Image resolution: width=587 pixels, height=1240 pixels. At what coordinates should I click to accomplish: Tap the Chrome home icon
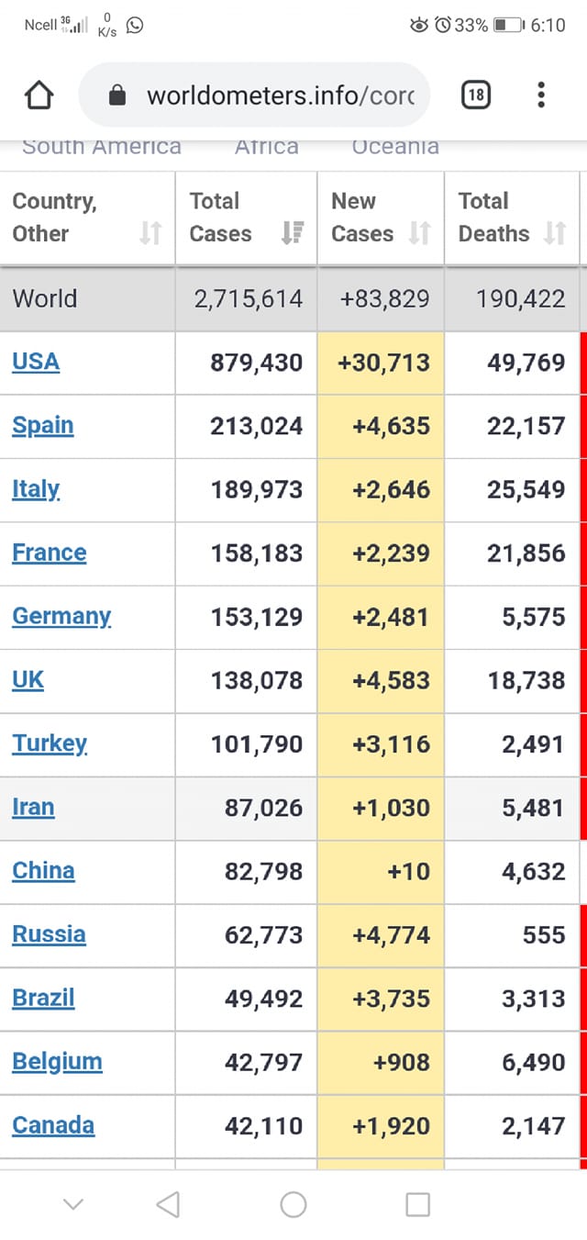[x=39, y=95]
